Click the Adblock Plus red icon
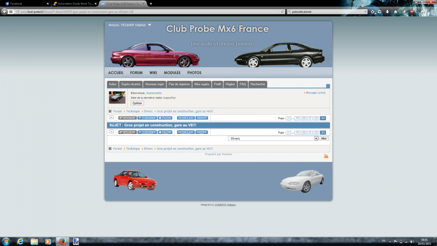Screen dimensions: 437x246 tap(412, 11)
